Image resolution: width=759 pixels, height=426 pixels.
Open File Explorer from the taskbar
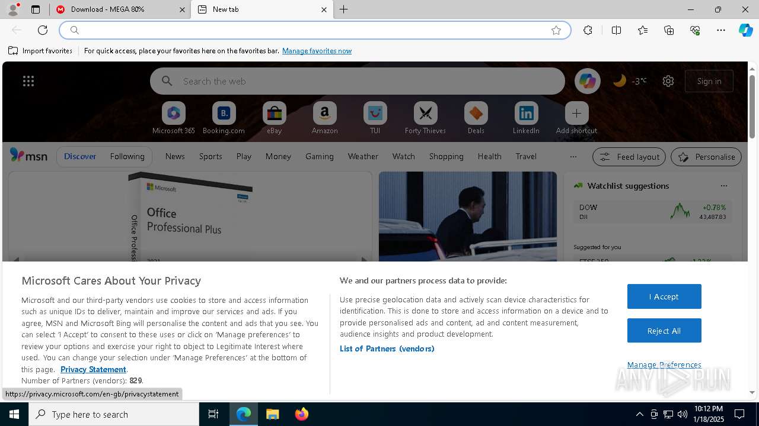273,414
